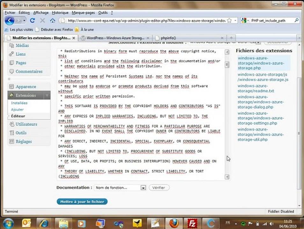304x229 pixels.
Task: Open the Affichage menu
Action: [x=41, y=13]
